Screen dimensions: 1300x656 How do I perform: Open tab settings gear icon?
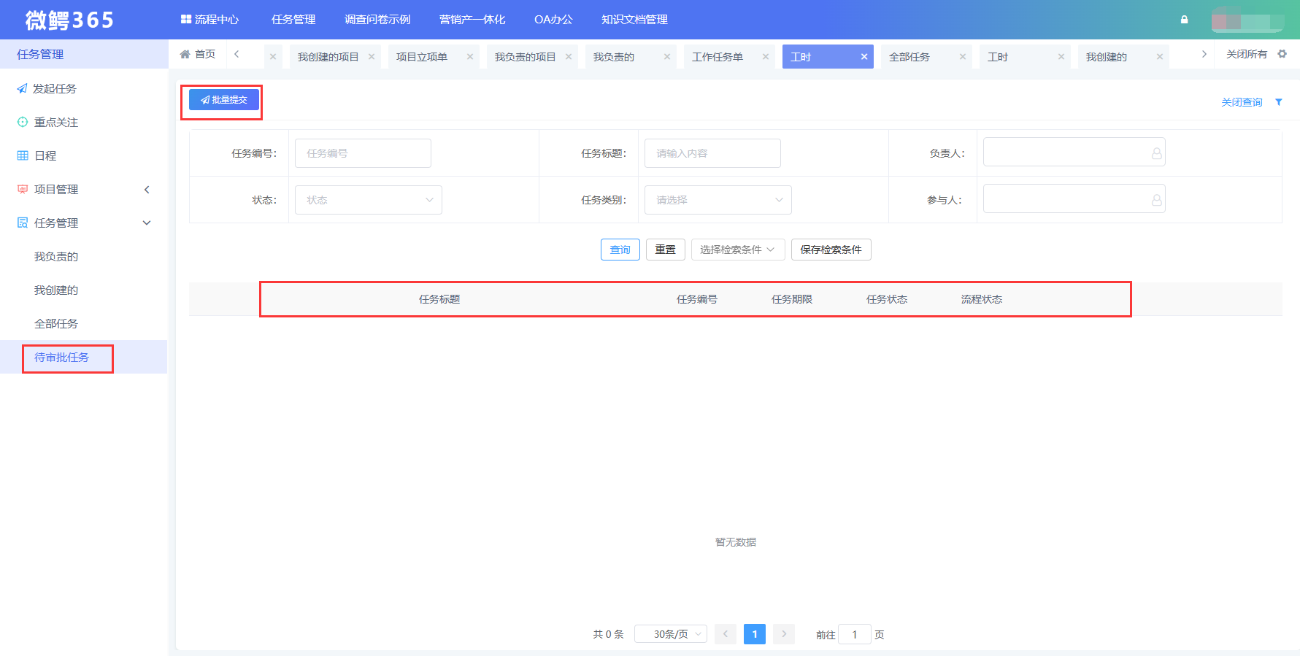click(x=1282, y=54)
